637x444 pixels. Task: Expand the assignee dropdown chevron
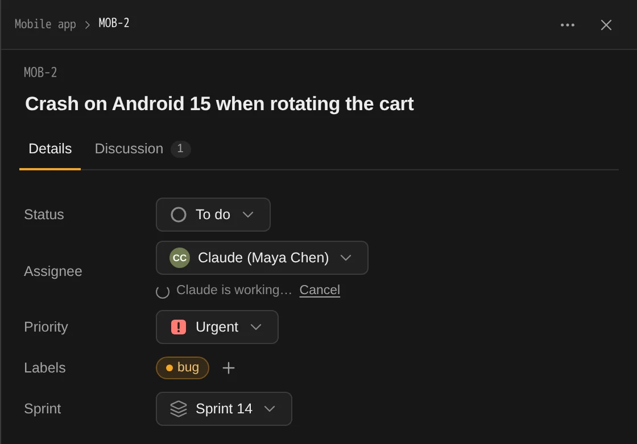tap(346, 258)
